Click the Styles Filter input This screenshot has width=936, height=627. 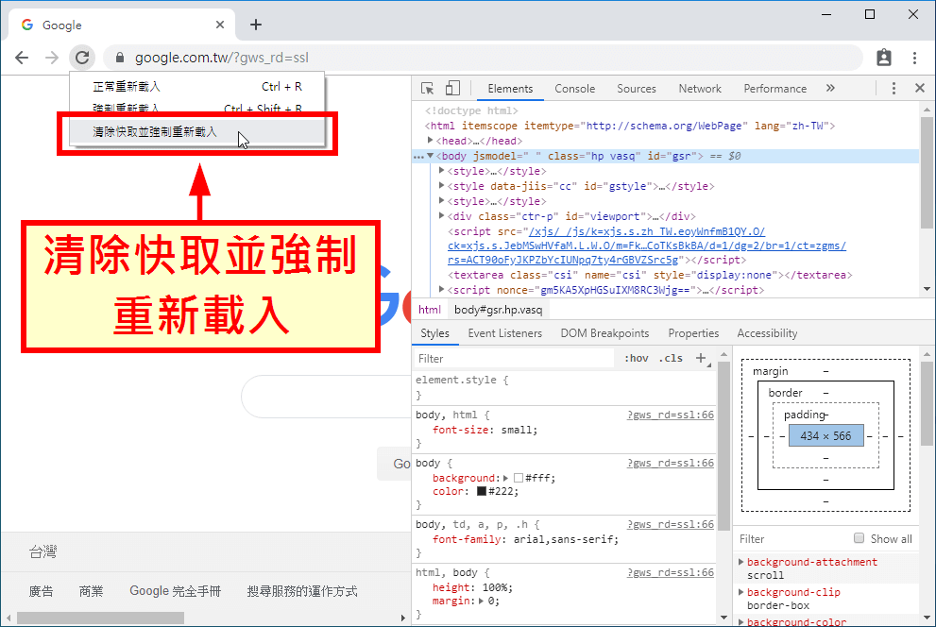pyautogui.click(x=514, y=359)
